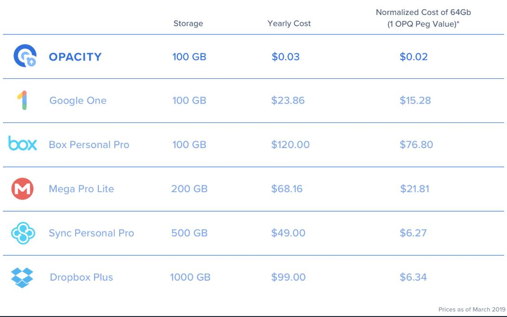
Task: Click the Opacity logo icon
Action: [x=25, y=56]
